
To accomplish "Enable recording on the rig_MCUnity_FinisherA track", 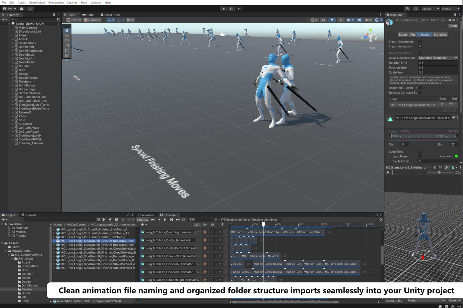I will [x=205, y=264].
